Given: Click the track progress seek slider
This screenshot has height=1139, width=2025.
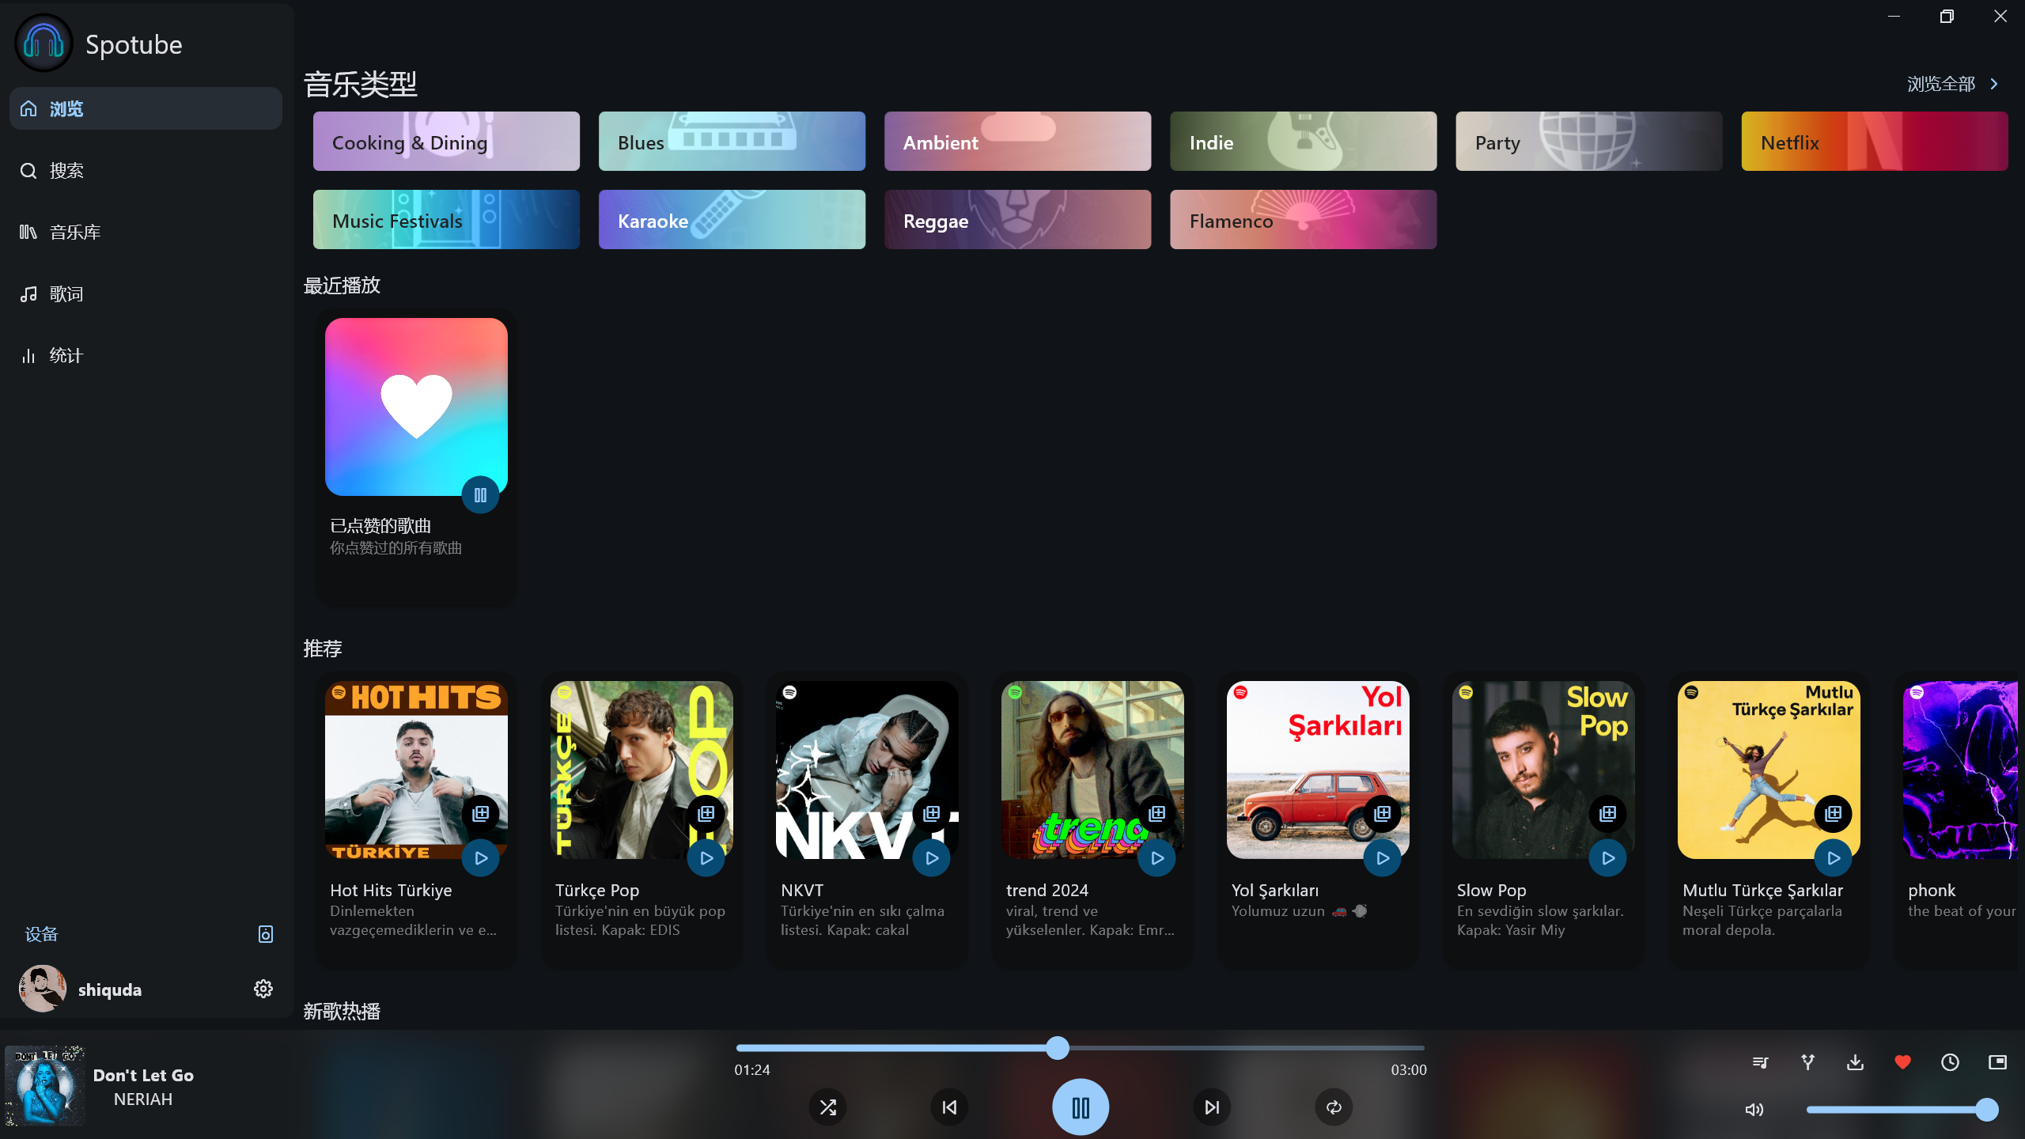Looking at the screenshot, I should click(x=1080, y=1048).
